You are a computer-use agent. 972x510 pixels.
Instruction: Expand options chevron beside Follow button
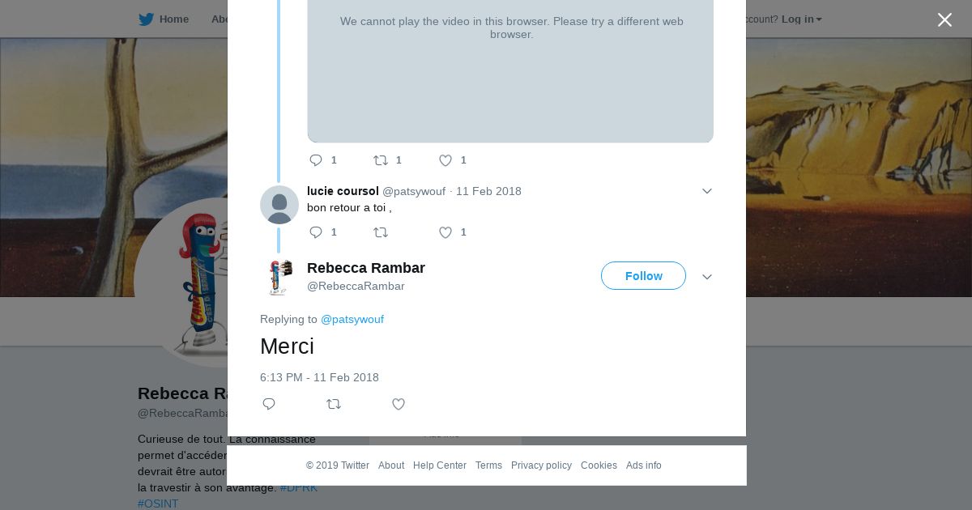(706, 277)
